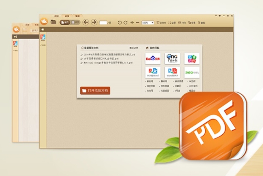The height and width of the screenshot is (176, 263).
Task: Switch to double-page (双页) view mode
Action: [x=75, y=22]
